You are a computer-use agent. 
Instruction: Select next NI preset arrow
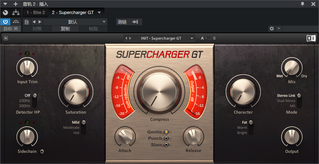click(130, 38)
